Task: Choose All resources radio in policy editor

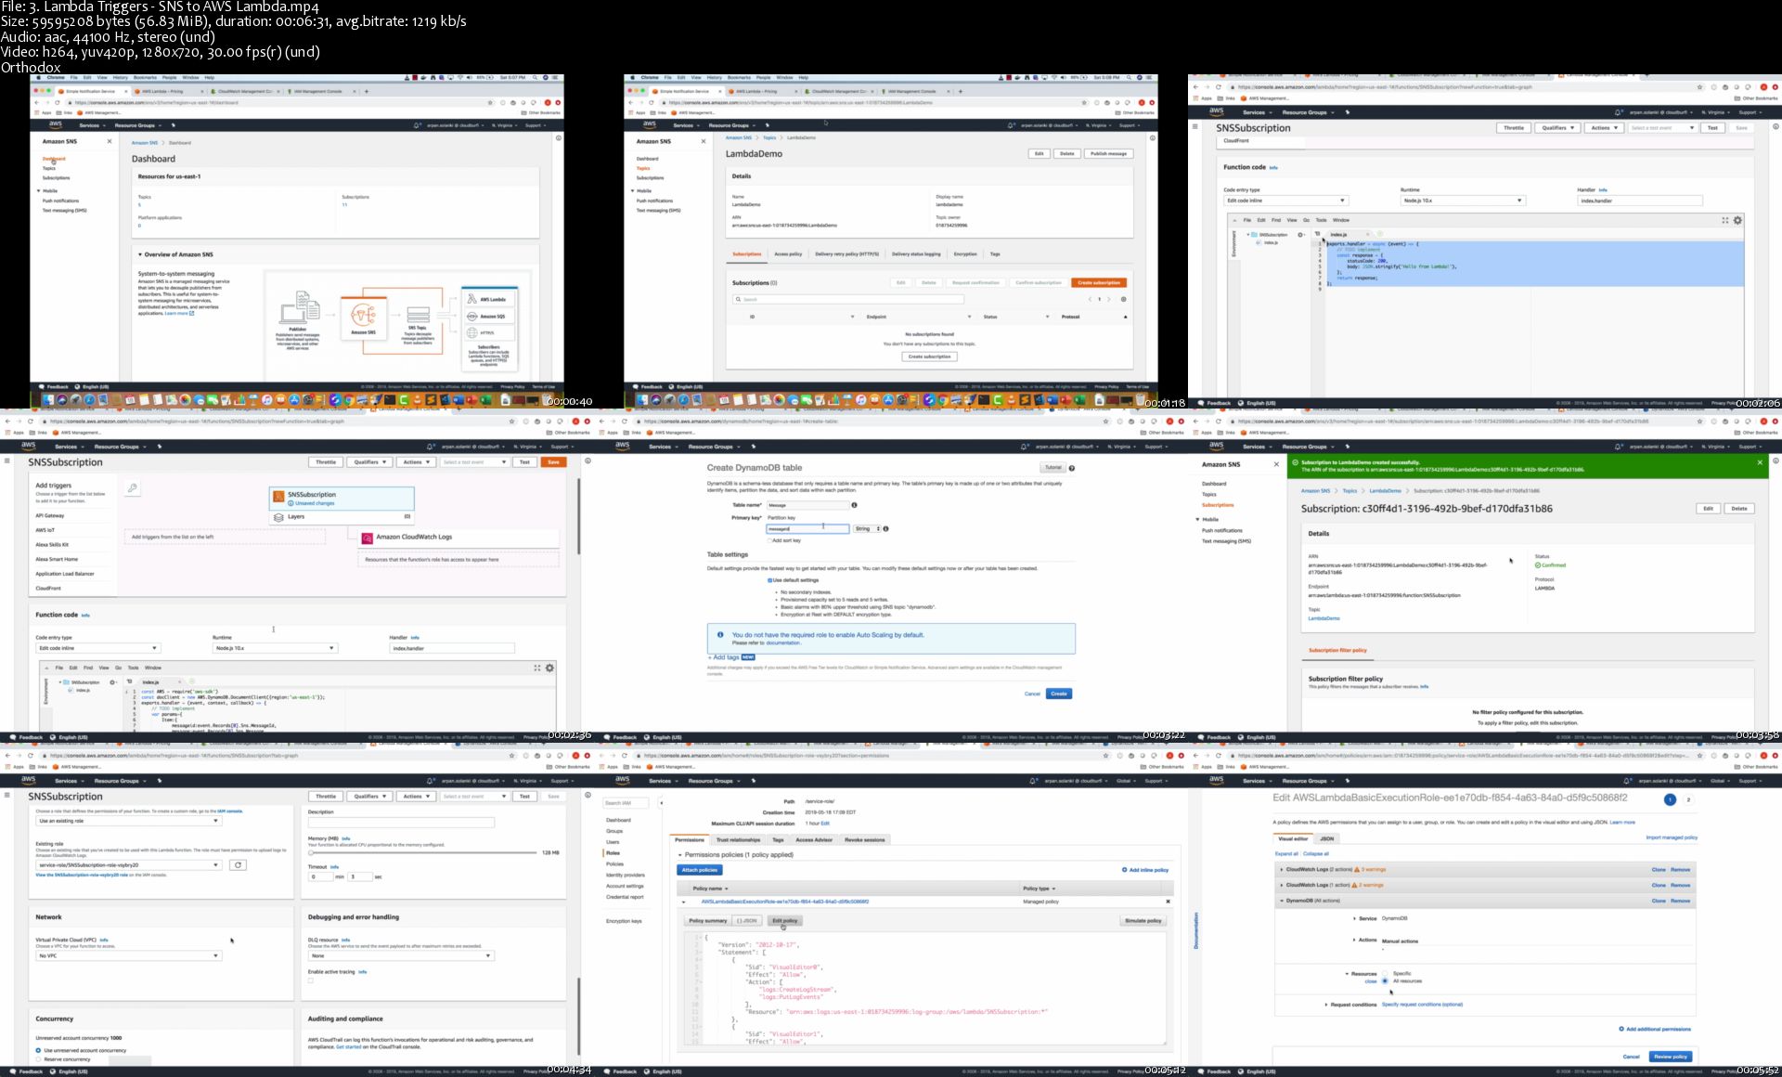Action: coord(1384,980)
